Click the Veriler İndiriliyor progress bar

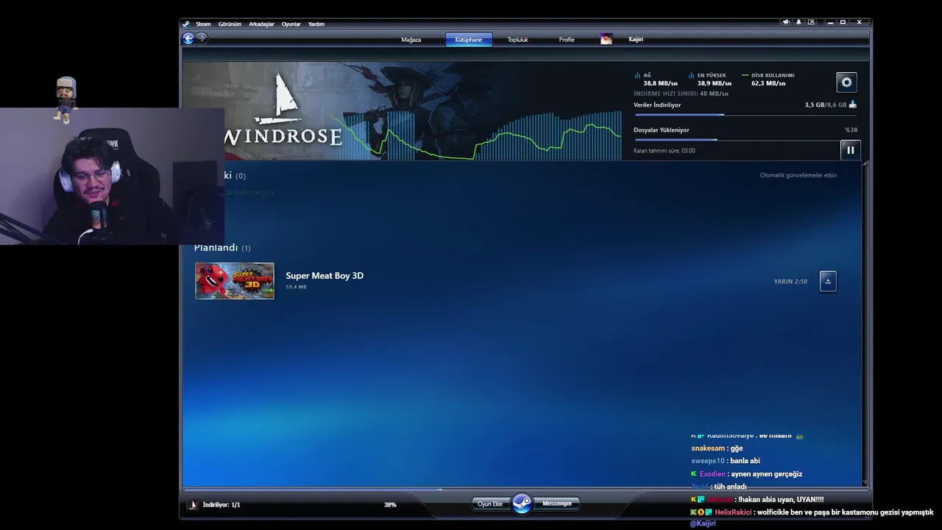point(745,114)
